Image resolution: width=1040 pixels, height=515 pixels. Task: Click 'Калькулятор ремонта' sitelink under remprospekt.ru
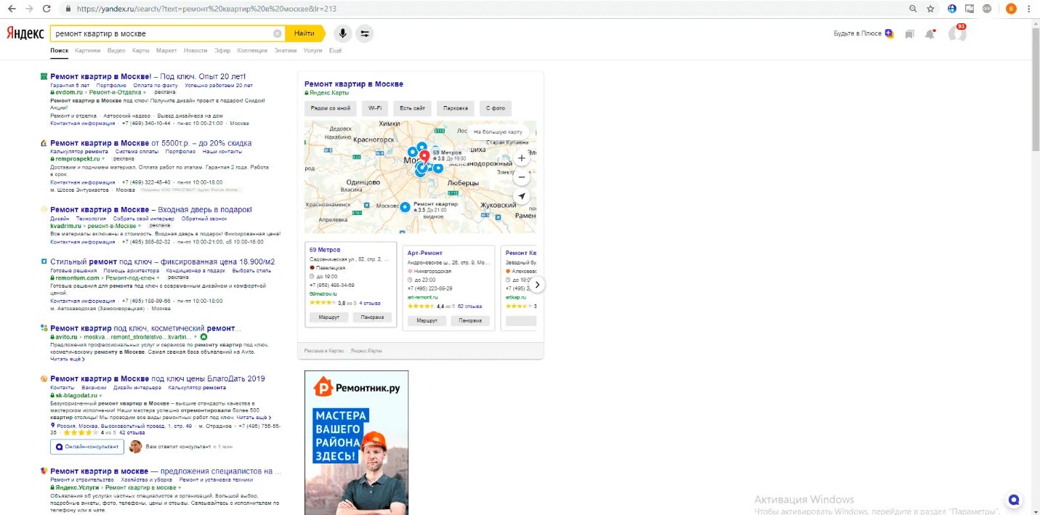point(79,152)
